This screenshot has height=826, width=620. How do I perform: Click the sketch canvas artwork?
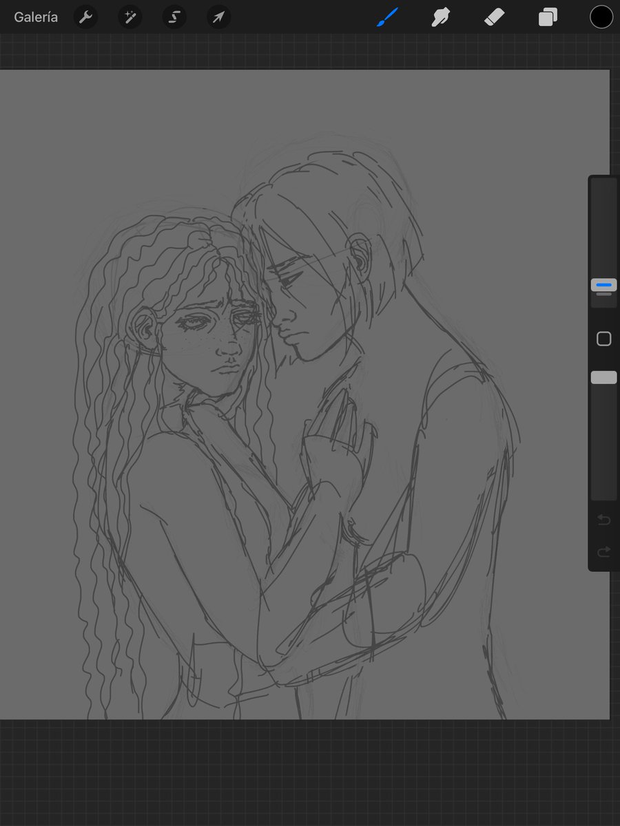pos(304,394)
